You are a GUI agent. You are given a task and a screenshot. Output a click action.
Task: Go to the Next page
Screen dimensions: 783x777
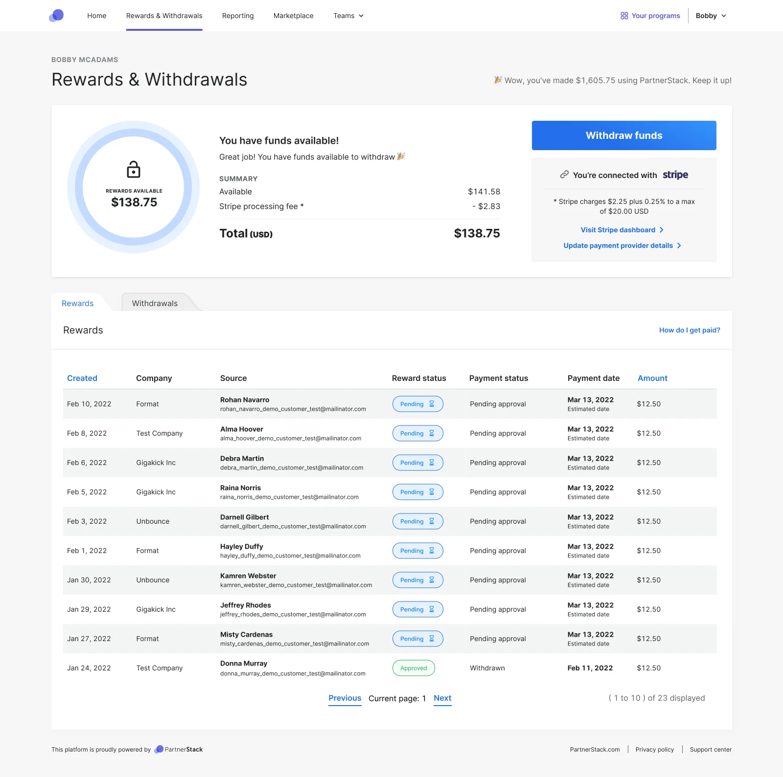(x=442, y=698)
